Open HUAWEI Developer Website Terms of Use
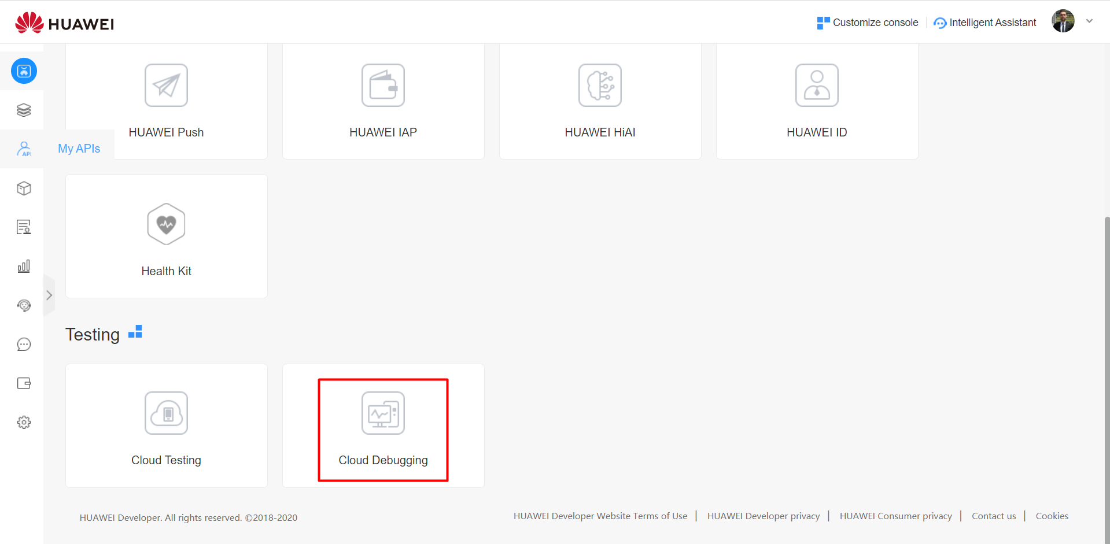Image resolution: width=1110 pixels, height=544 pixels. [600, 516]
